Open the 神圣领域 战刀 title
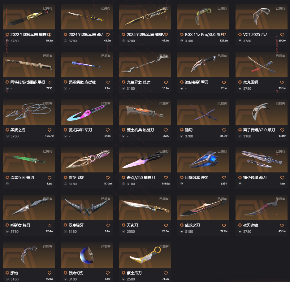This screenshot has width=290, height=282. coord(255,177)
